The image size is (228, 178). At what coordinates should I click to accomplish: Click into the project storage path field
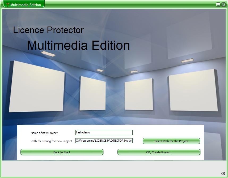(104, 141)
